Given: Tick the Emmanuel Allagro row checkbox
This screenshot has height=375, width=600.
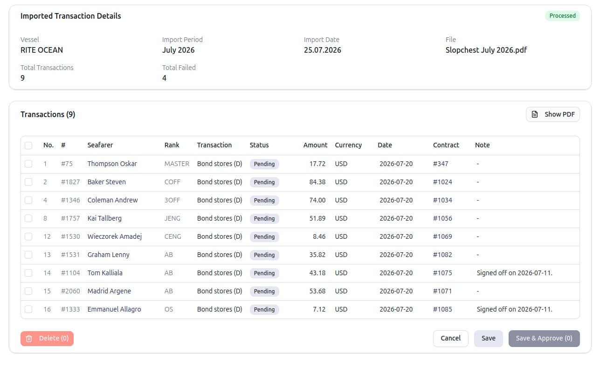Looking at the screenshot, I should coord(28,309).
